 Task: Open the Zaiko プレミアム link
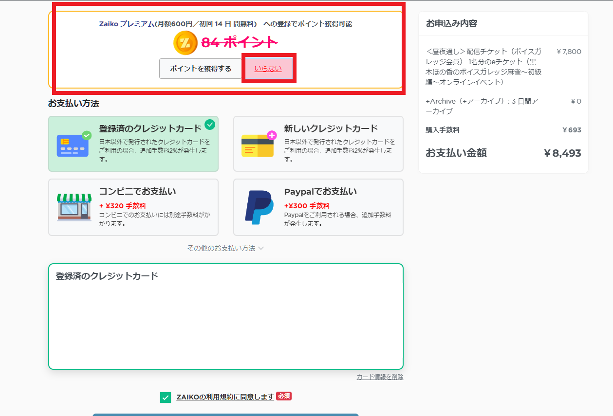pyautogui.click(x=127, y=24)
